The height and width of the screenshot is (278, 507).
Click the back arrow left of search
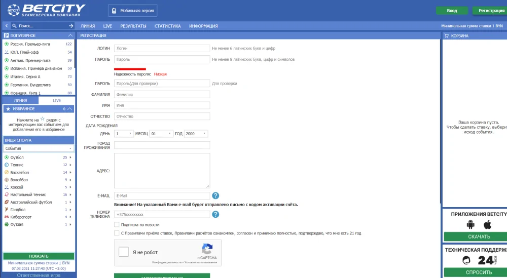tap(7, 26)
